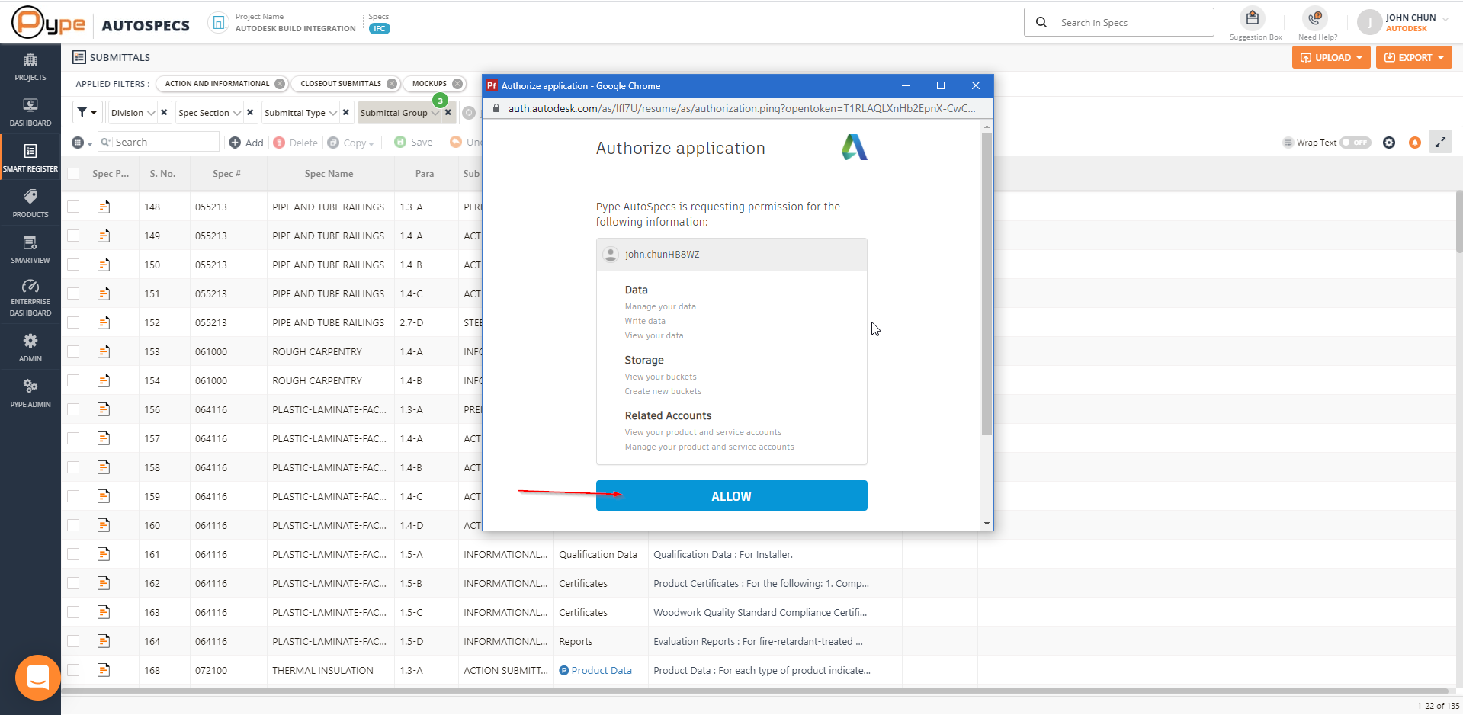Open the chat widget bubble
The image size is (1463, 715).
click(38, 677)
